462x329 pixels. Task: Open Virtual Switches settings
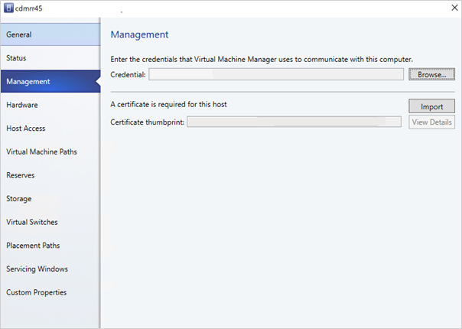pos(50,222)
